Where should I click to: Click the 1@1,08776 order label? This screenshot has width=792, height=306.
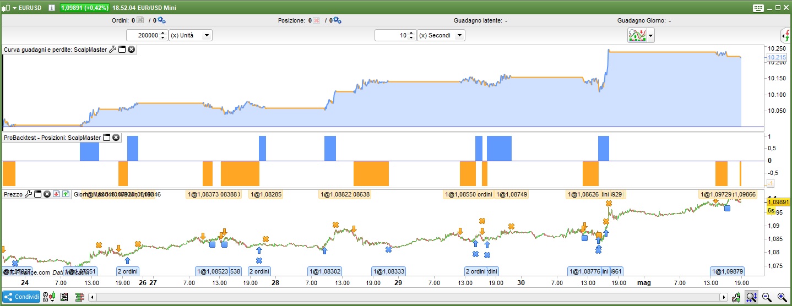pos(584,271)
